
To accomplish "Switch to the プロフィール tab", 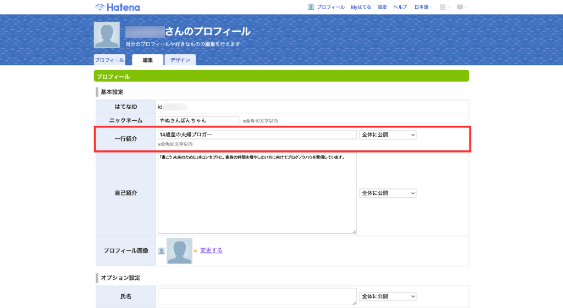I will 109,60.
